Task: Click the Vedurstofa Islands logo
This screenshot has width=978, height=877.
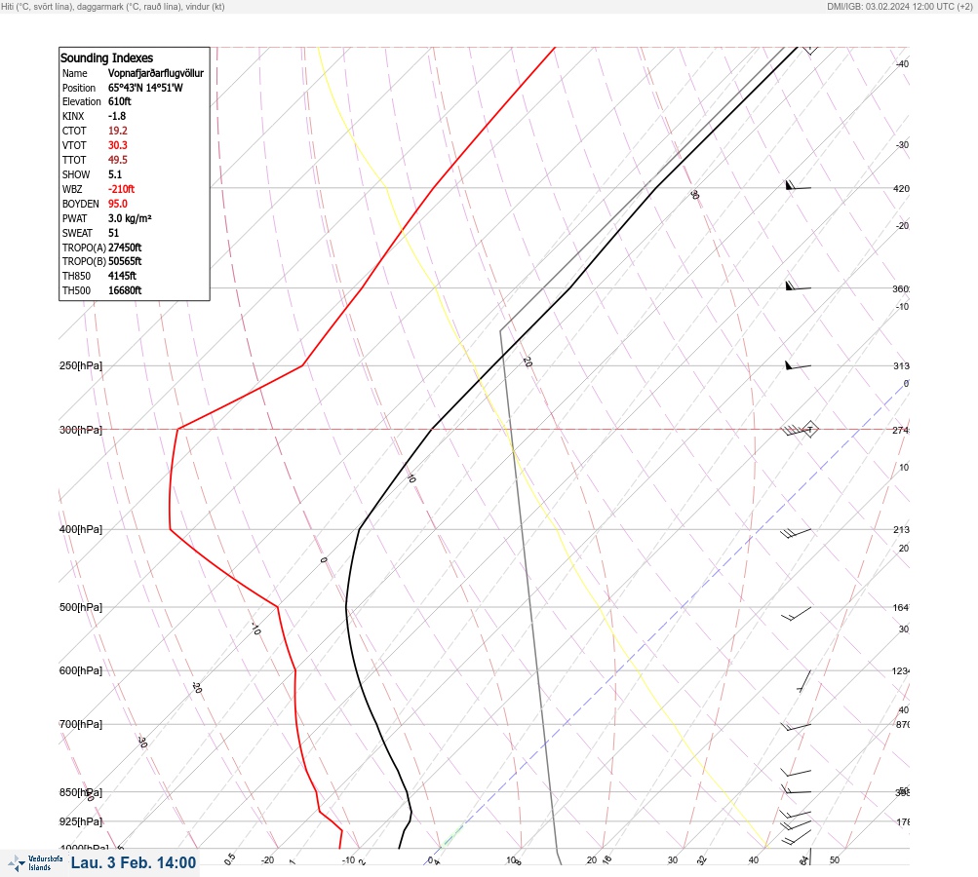Action: click(x=35, y=863)
